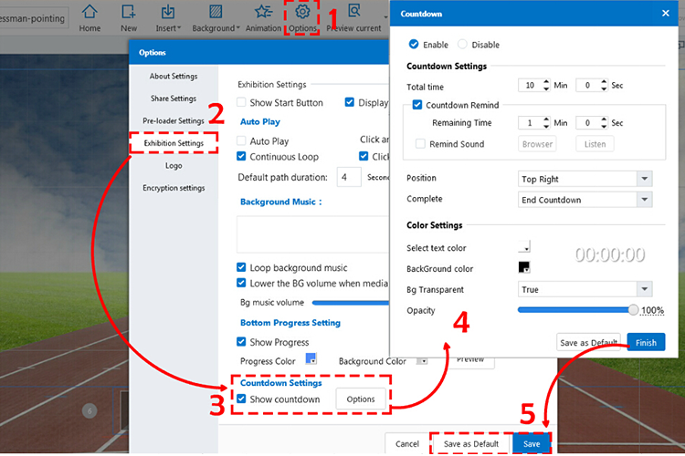Open the Select text color picker

[x=524, y=246]
